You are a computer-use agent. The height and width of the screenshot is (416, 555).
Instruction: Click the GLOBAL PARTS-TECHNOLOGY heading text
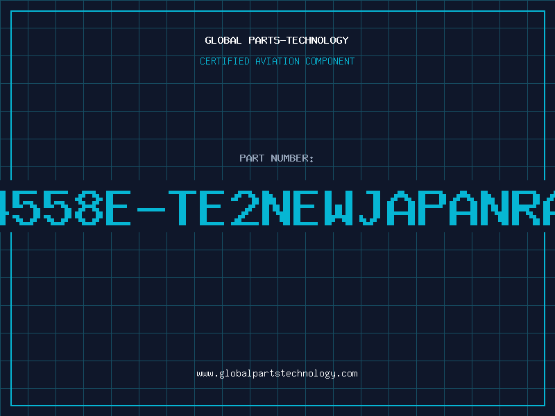coord(277,40)
